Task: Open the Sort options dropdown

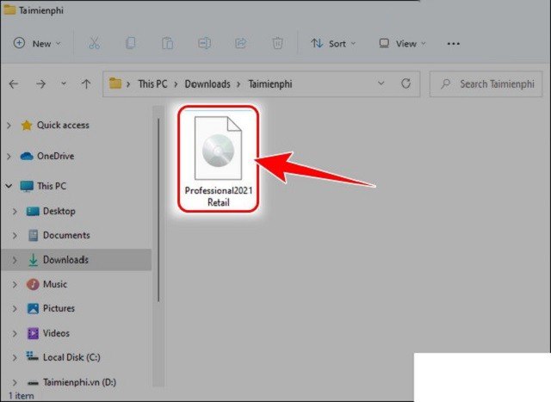Action: (332, 43)
